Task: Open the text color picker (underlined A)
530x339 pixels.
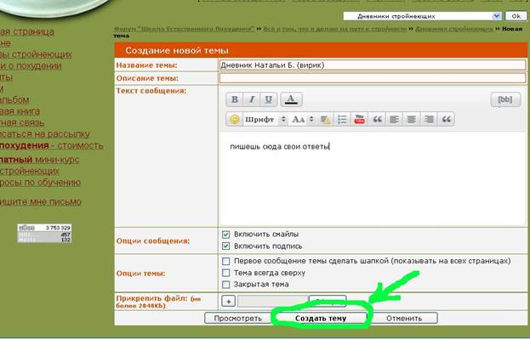Action: tap(291, 99)
